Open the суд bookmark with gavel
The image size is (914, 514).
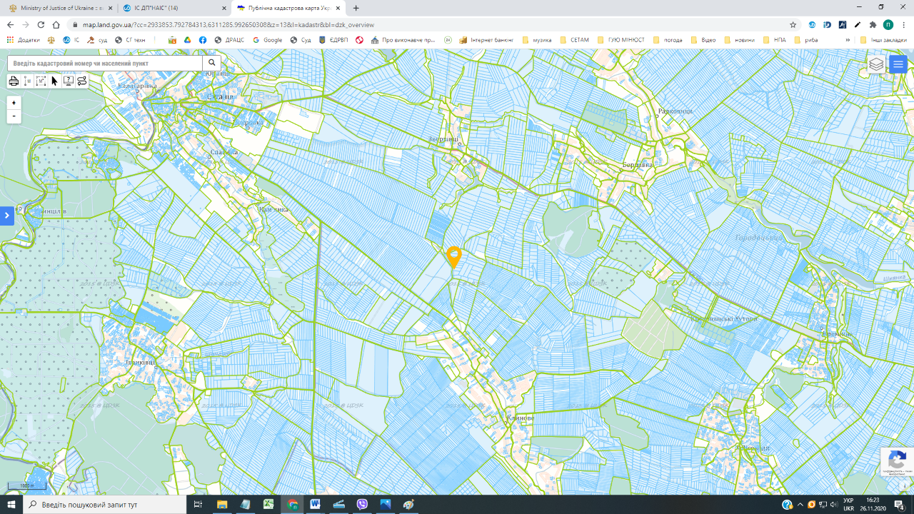(97, 40)
